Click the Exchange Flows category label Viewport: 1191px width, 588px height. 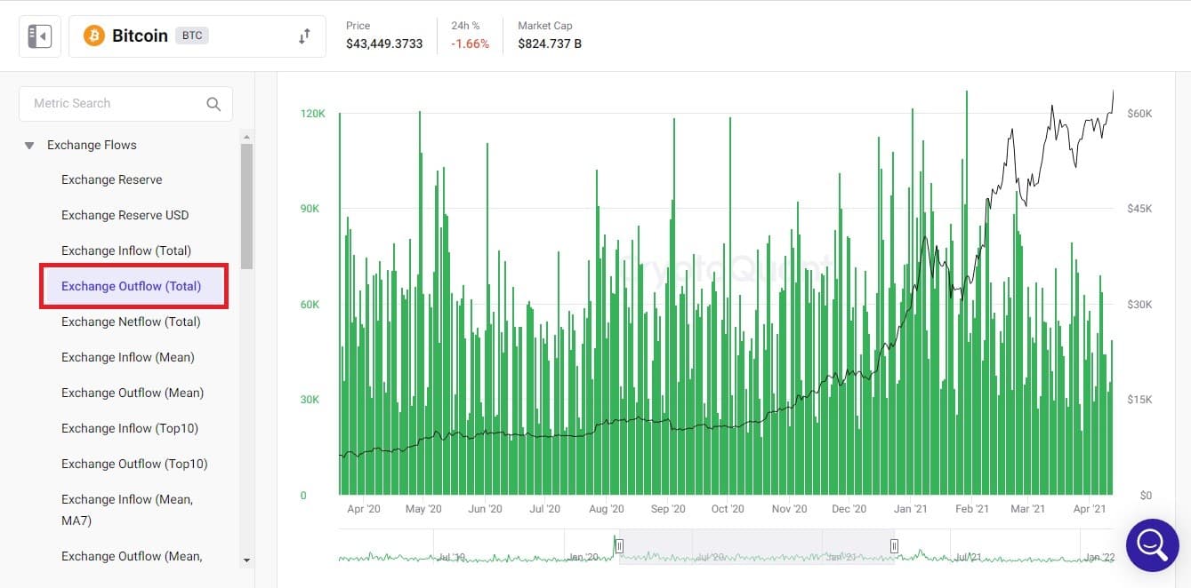point(92,145)
